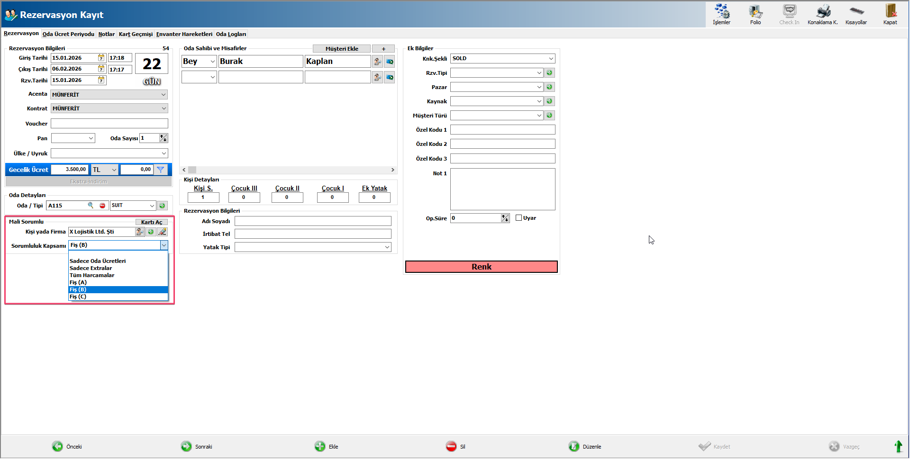The width and height of the screenshot is (910, 459).
Task: Click the room search magnifier icon
Action: point(91,206)
